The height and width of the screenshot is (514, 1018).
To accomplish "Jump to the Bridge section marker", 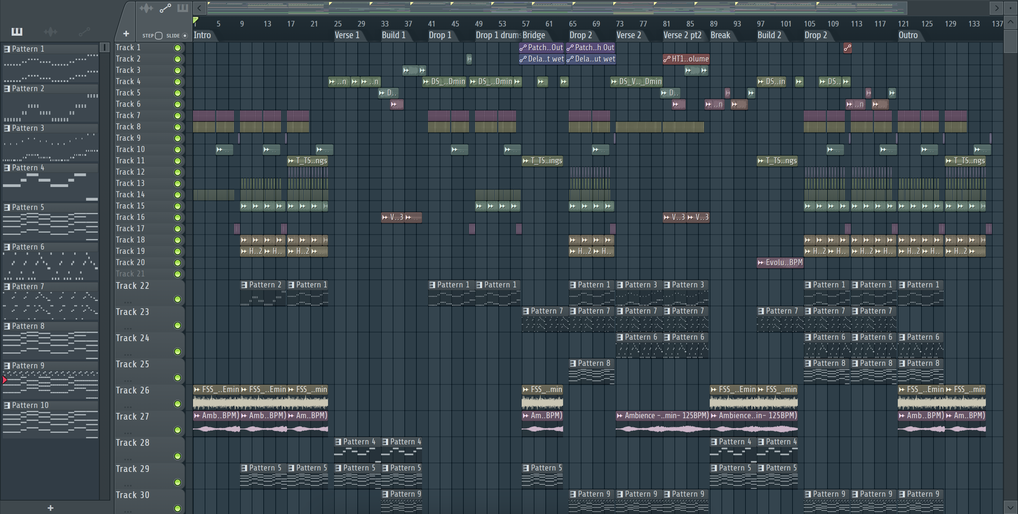I will coord(534,35).
